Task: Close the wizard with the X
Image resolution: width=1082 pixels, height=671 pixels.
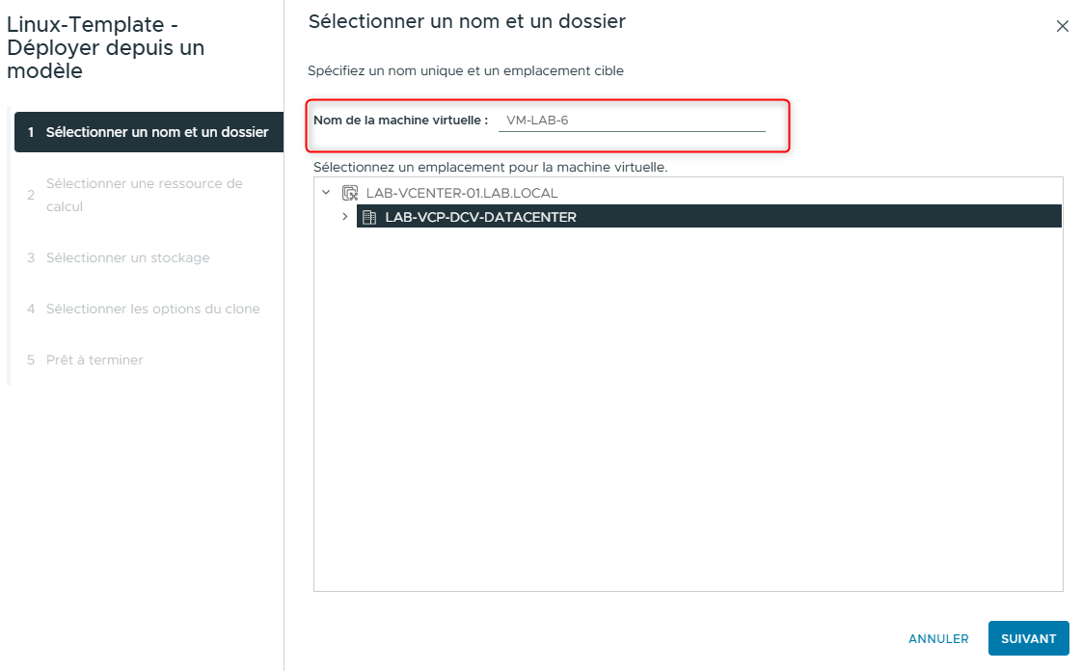Action: (1063, 26)
